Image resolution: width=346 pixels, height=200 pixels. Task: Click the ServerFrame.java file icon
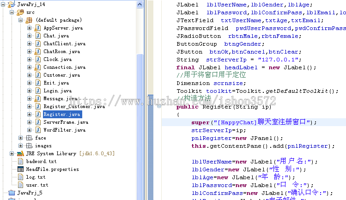tap(38, 122)
